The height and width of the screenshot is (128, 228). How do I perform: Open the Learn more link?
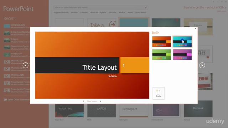(221, 11)
